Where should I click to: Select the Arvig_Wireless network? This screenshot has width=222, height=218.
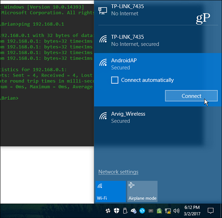tap(158, 118)
